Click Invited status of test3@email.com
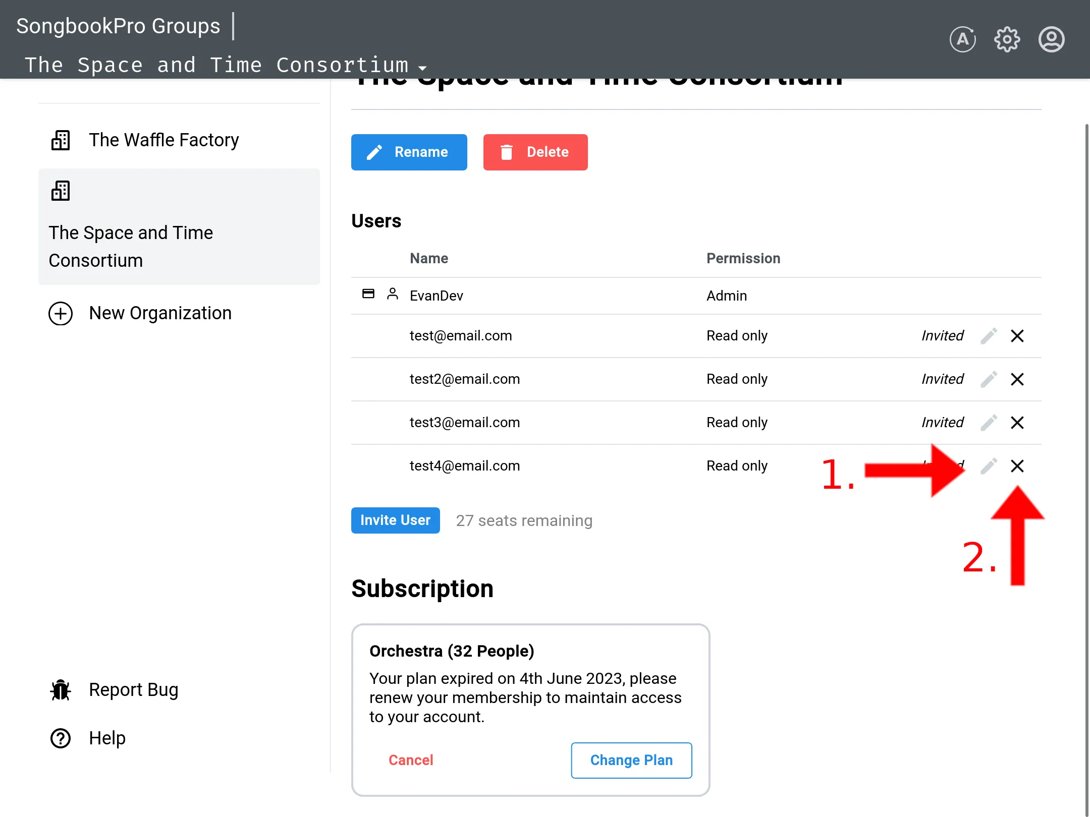The width and height of the screenshot is (1090, 817). tap(942, 423)
